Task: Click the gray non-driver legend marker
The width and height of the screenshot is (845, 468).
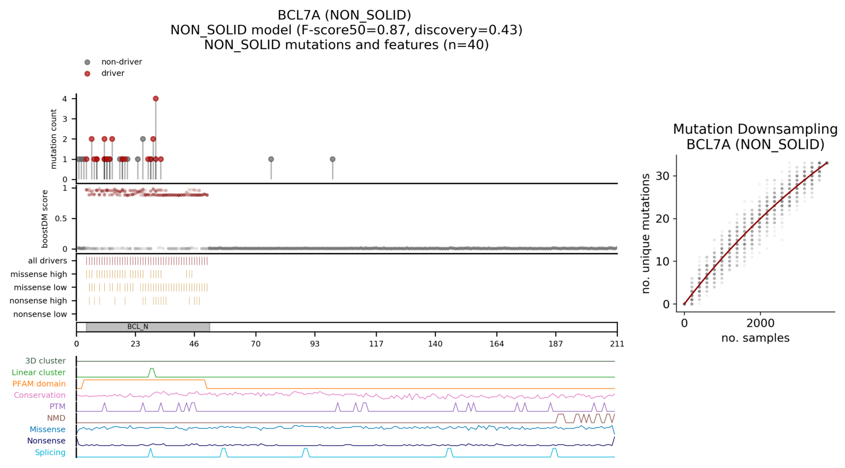Action: [87, 62]
